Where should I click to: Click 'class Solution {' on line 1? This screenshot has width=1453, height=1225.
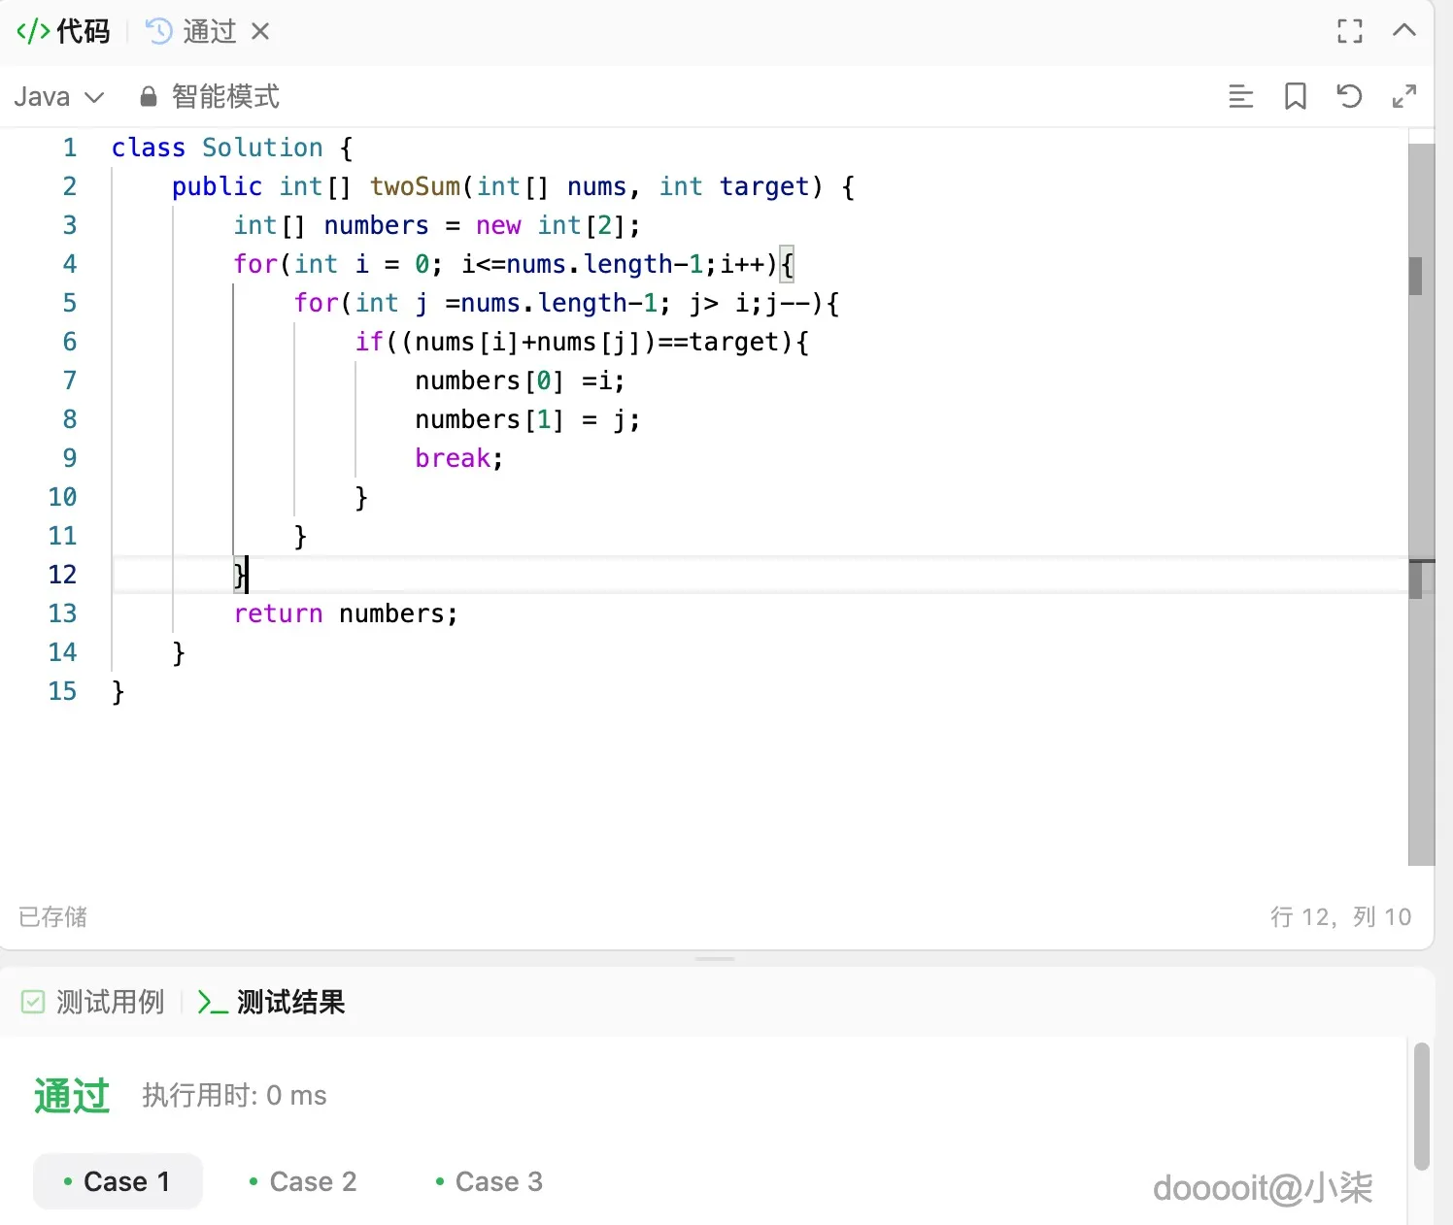point(232,148)
